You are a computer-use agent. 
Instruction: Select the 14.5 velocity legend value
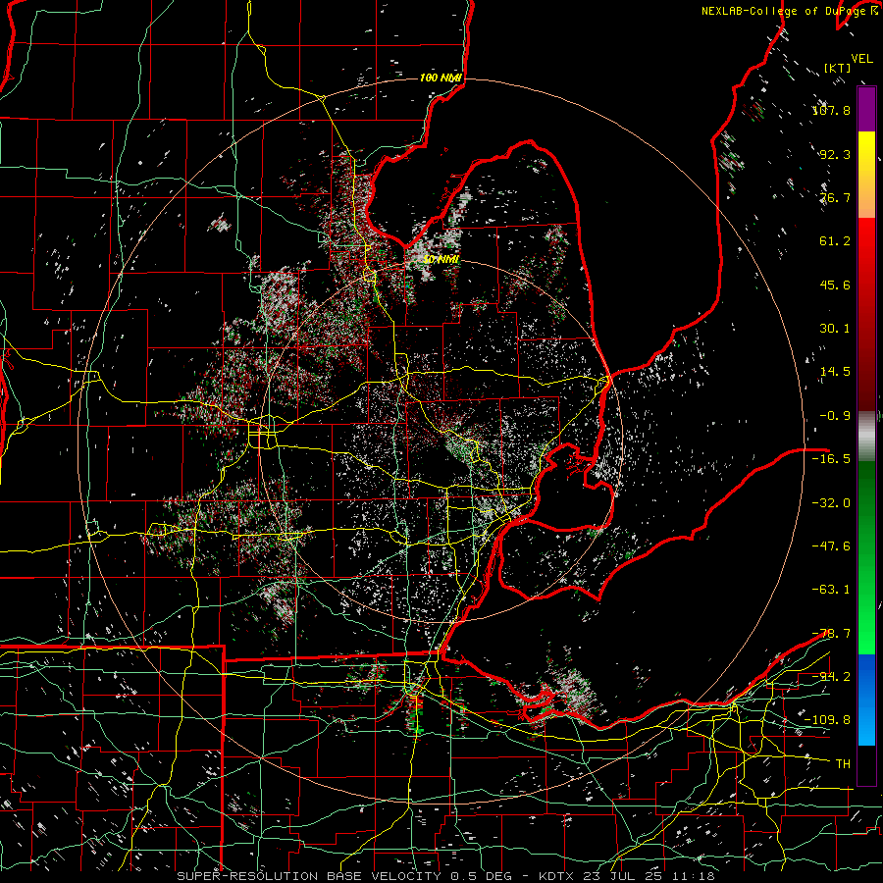(835, 372)
